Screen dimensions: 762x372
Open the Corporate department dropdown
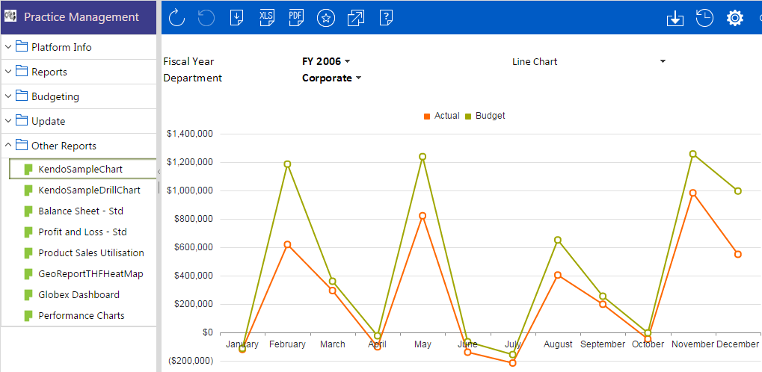pos(332,78)
